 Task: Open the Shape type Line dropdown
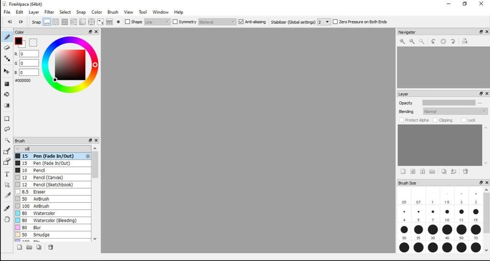coord(157,22)
